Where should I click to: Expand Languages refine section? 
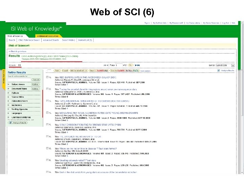(x=8, y=113)
